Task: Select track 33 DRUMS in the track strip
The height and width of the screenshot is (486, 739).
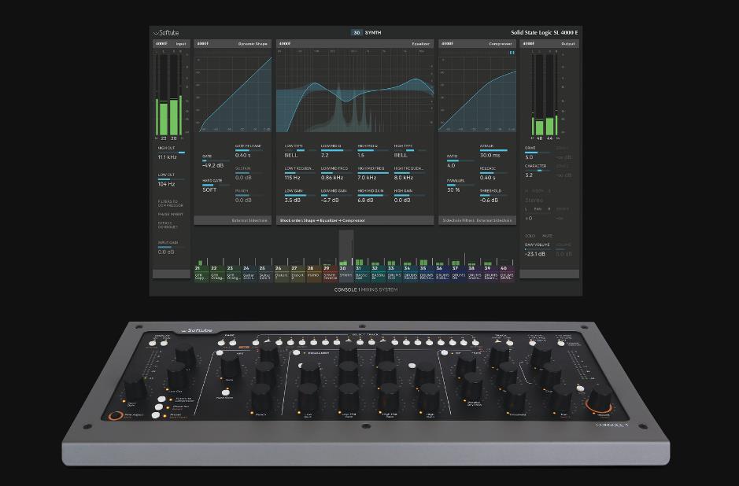Action: [394, 273]
